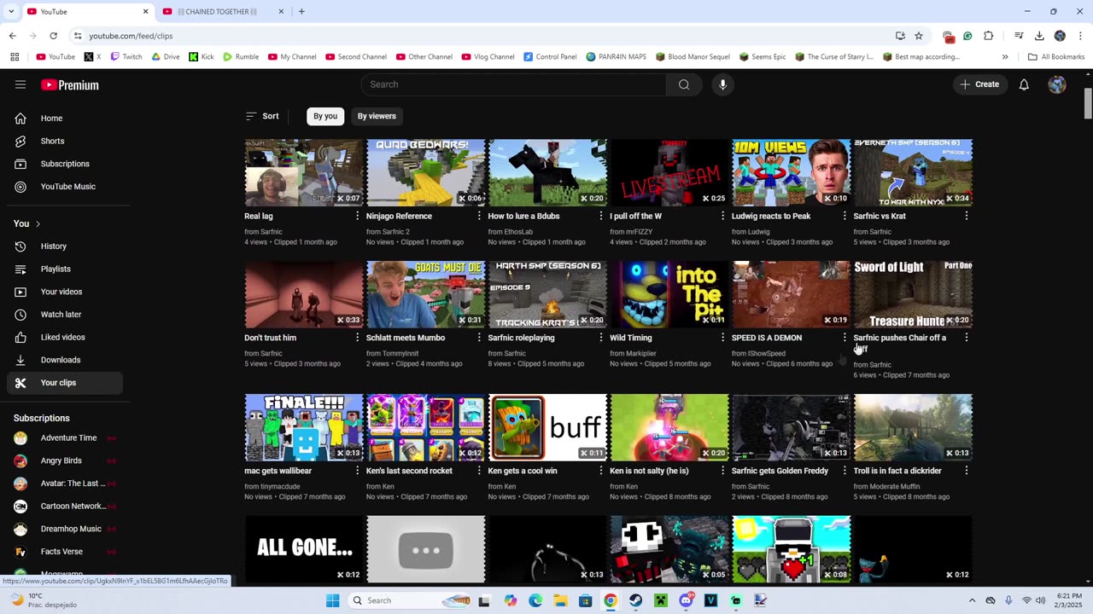This screenshot has width=1093, height=614.
Task: Open the Windows Start menu
Action: point(332,600)
